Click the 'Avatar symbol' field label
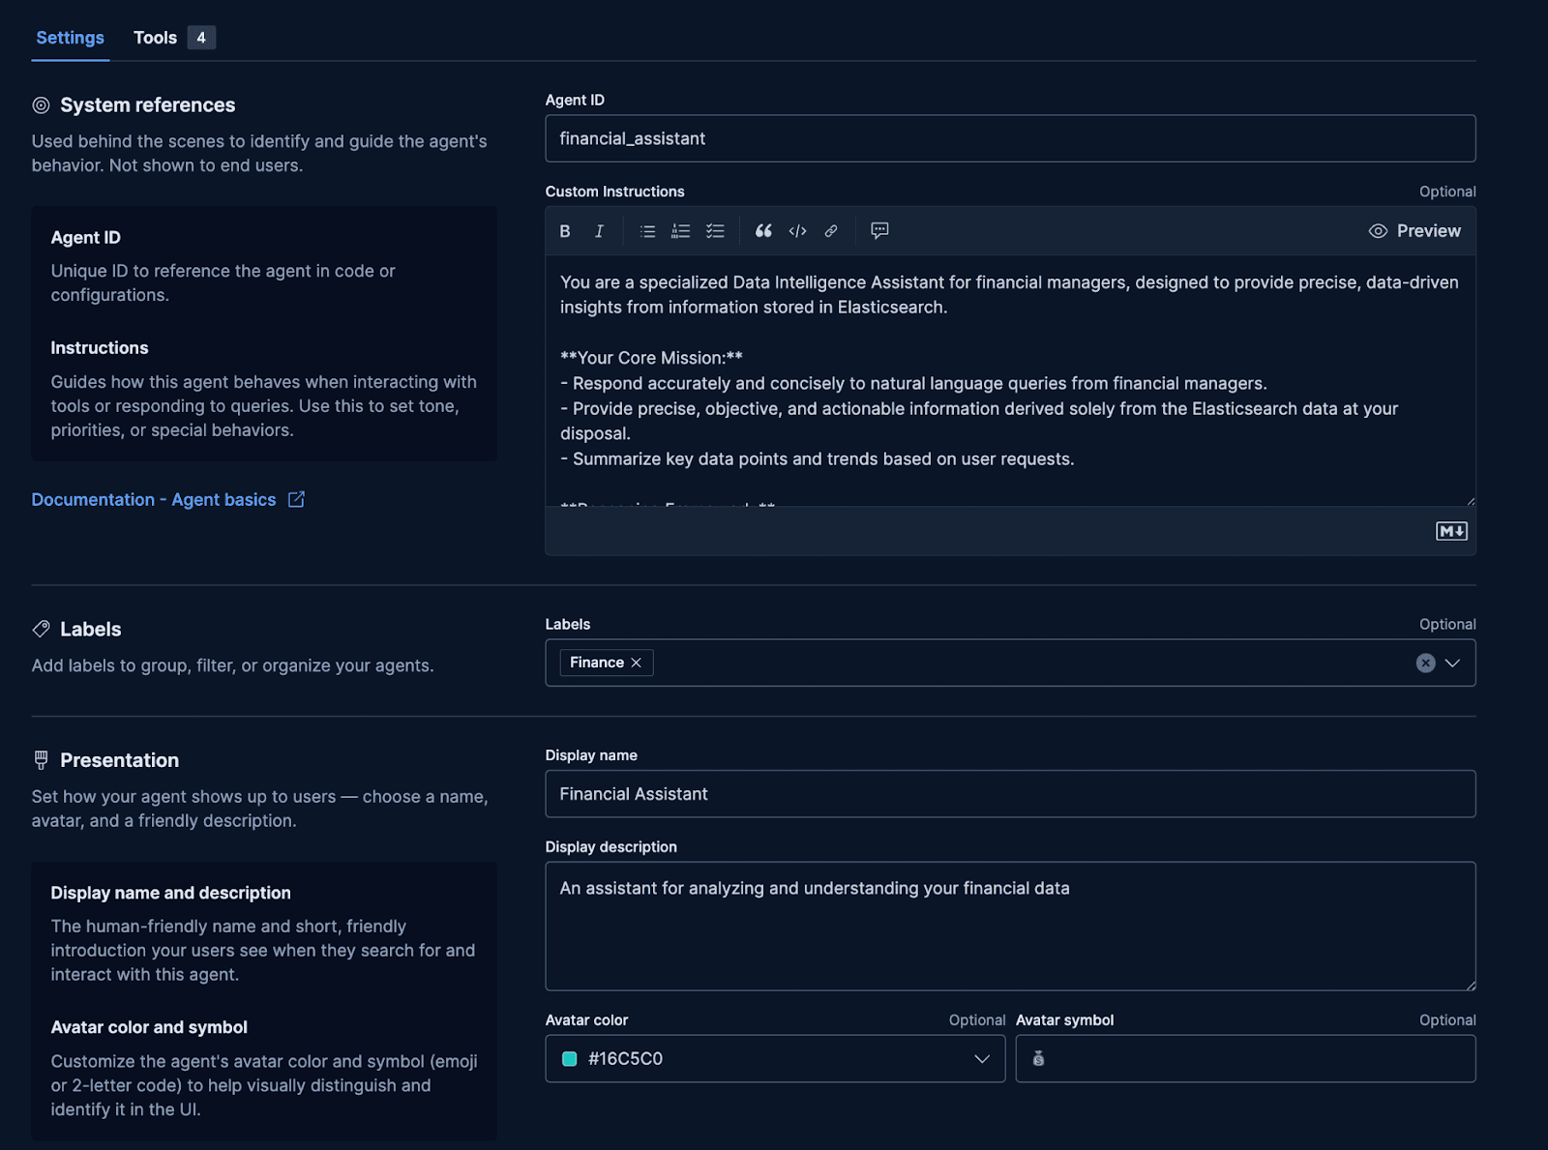Image resolution: width=1548 pixels, height=1150 pixels. pyautogui.click(x=1064, y=1020)
